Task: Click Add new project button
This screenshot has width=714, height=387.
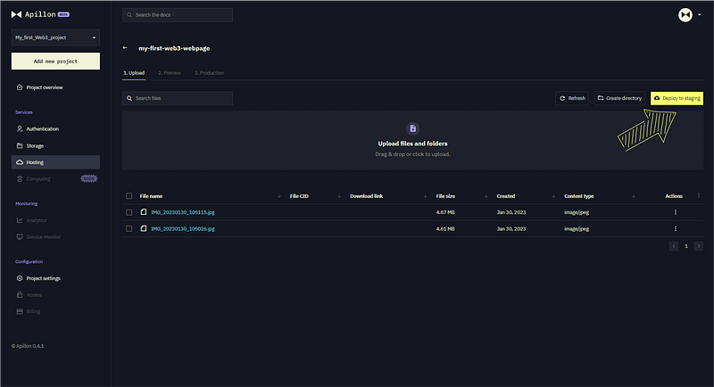Action: (x=55, y=62)
